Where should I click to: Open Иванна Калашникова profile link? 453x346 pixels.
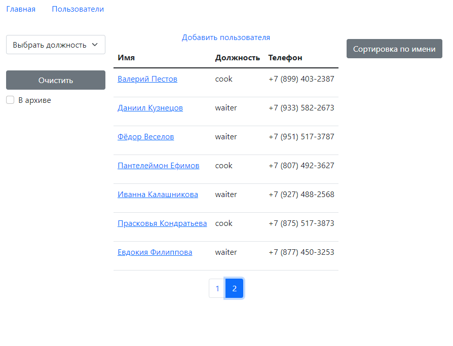[158, 195]
